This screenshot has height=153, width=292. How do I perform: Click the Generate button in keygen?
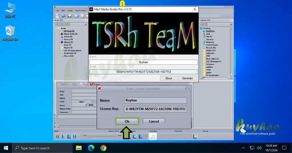click(x=187, y=78)
